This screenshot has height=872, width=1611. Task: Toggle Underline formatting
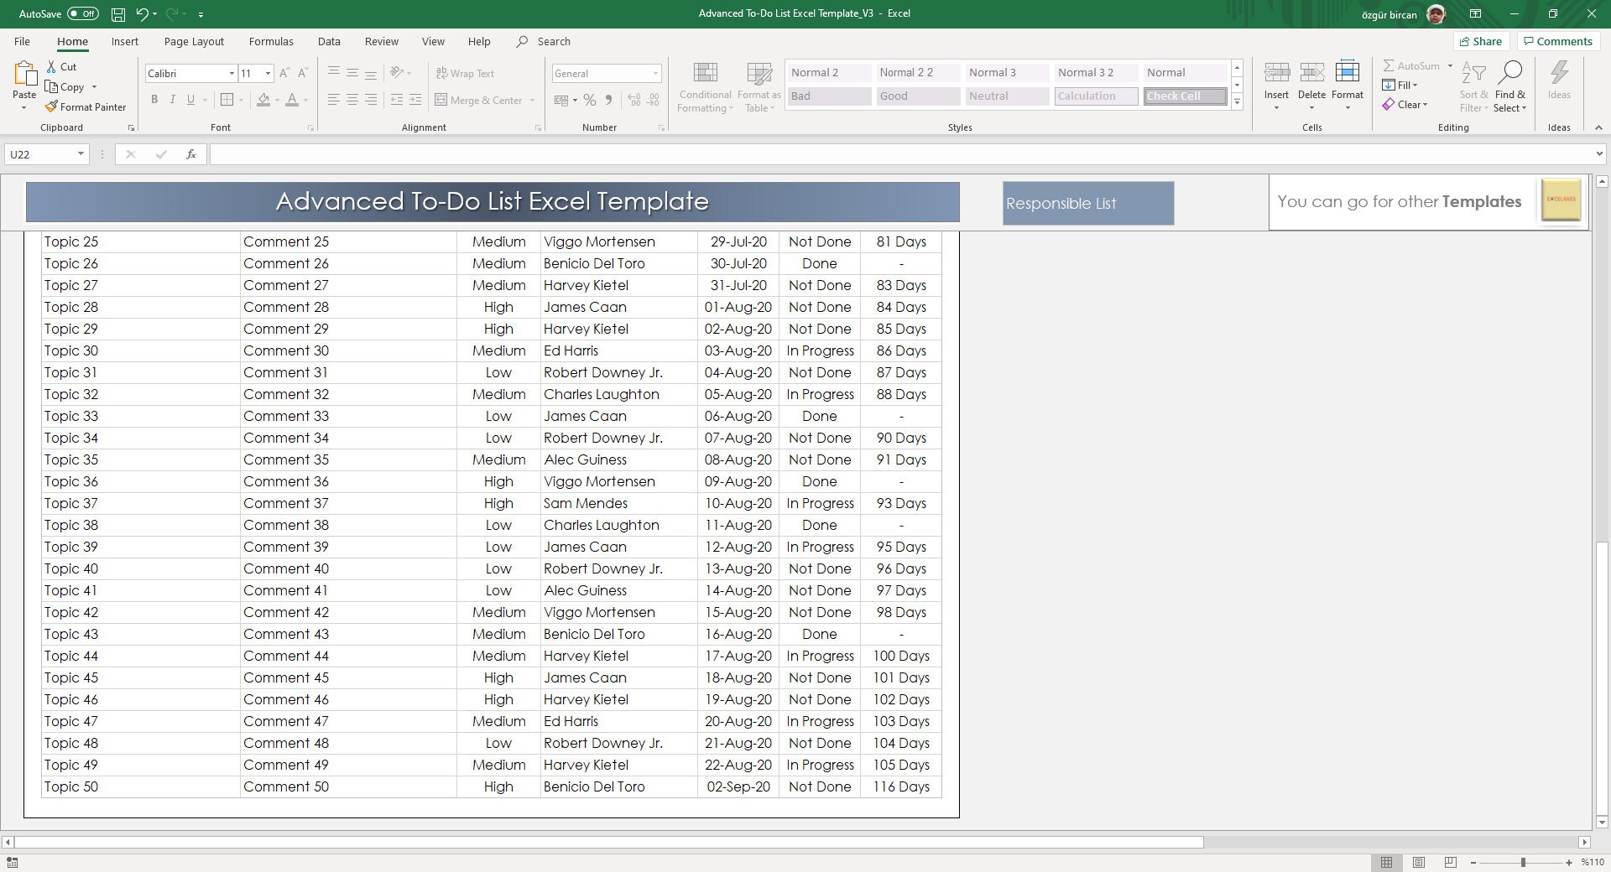pyautogui.click(x=190, y=99)
